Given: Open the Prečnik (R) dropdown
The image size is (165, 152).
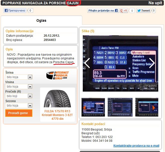Looking at the screenshot, I should click(19, 96).
